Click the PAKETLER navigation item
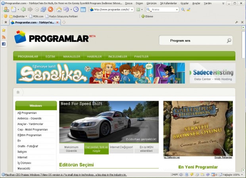246x178 pixels. 141,57
